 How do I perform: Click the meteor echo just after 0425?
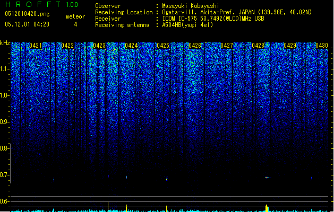pyautogui.click(x=167, y=179)
